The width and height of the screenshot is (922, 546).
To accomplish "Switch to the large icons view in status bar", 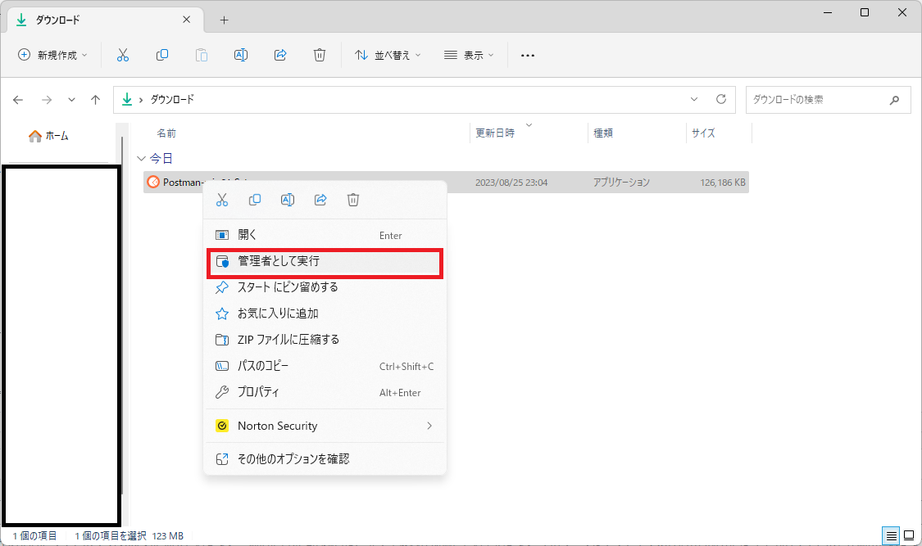I will tap(909, 535).
